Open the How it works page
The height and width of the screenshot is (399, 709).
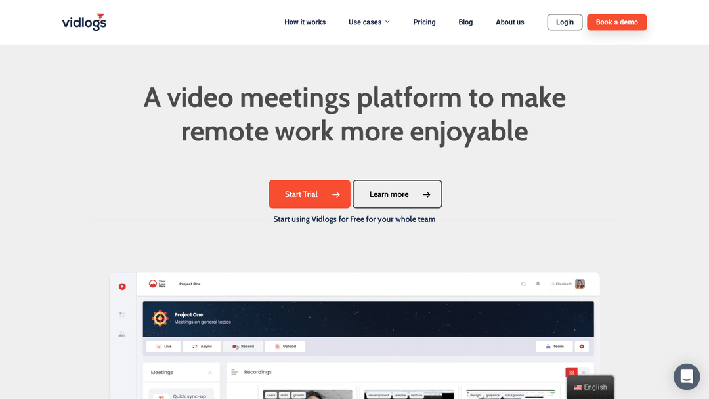pyautogui.click(x=305, y=22)
